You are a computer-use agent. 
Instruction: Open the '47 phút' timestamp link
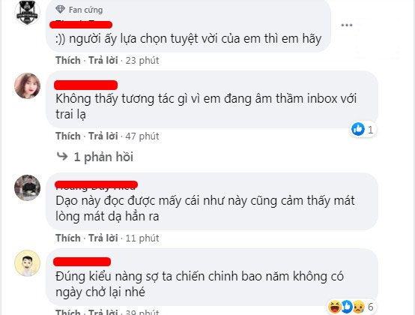tap(142, 136)
